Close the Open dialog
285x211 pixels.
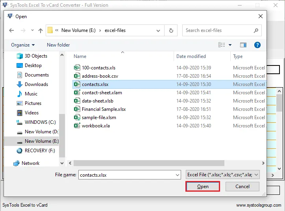pyautogui.click(x=261, y=16)
